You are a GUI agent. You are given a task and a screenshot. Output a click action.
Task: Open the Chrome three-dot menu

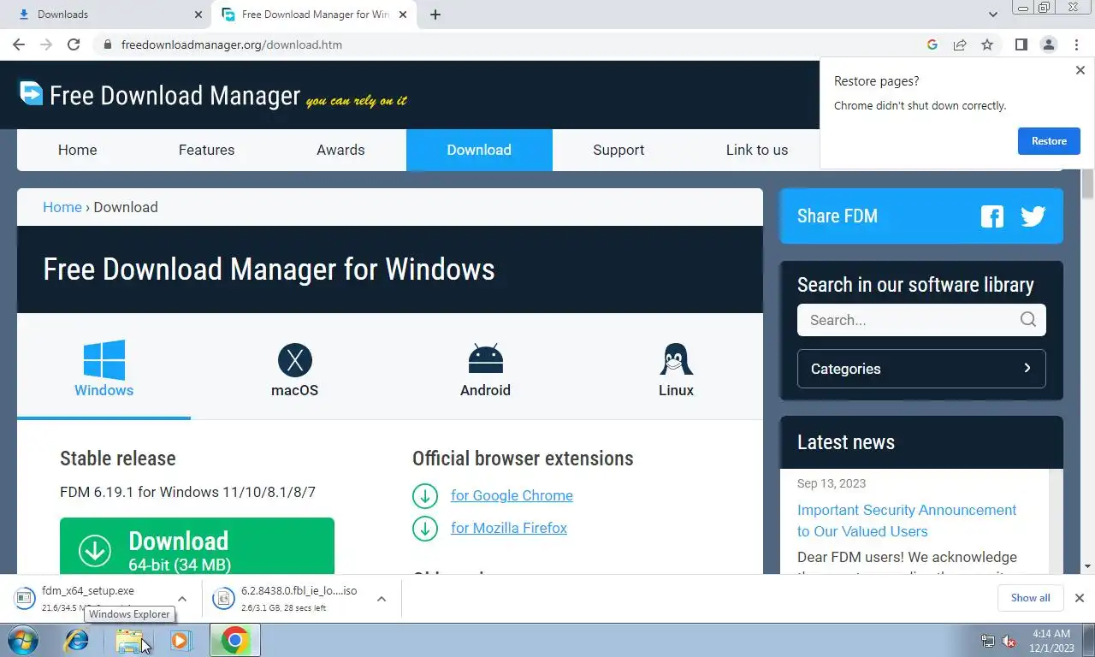tap(1076, 44)
